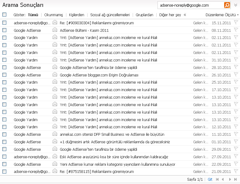This screenshot has height=184, width=240.
Task: Open the DFP Small Business email
Action: 112,134
